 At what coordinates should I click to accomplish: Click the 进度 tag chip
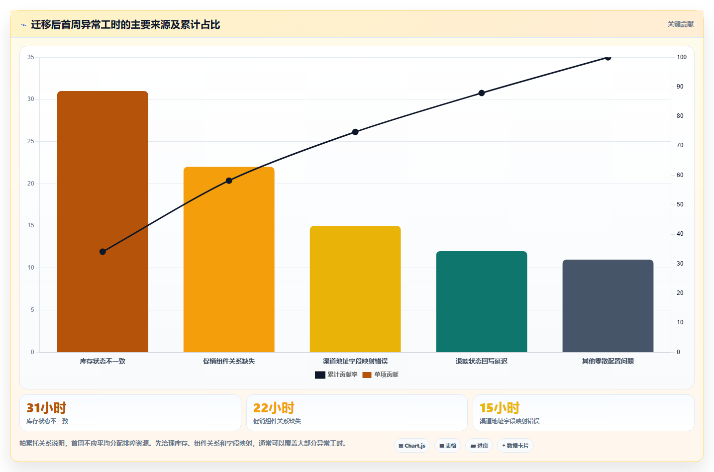479,446
